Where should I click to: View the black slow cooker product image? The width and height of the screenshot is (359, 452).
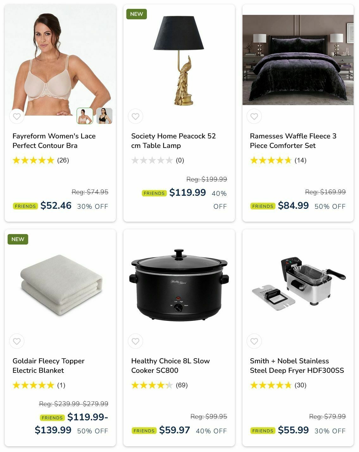(179, 285)
